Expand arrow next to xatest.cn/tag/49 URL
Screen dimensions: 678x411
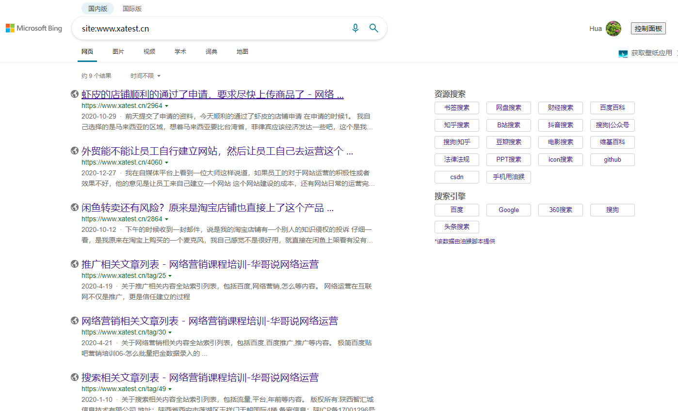click(x=170, y=389)
